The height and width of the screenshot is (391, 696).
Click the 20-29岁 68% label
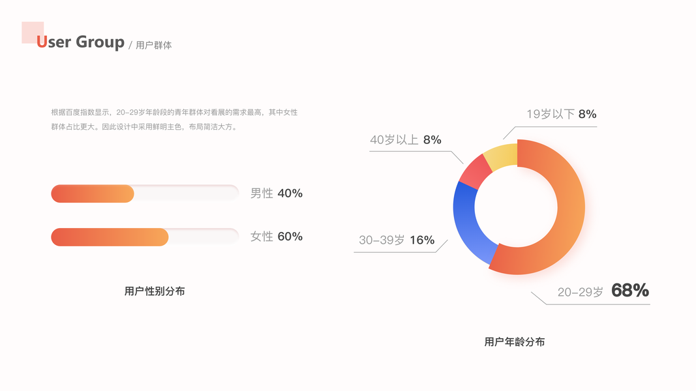tap(603, 291)
